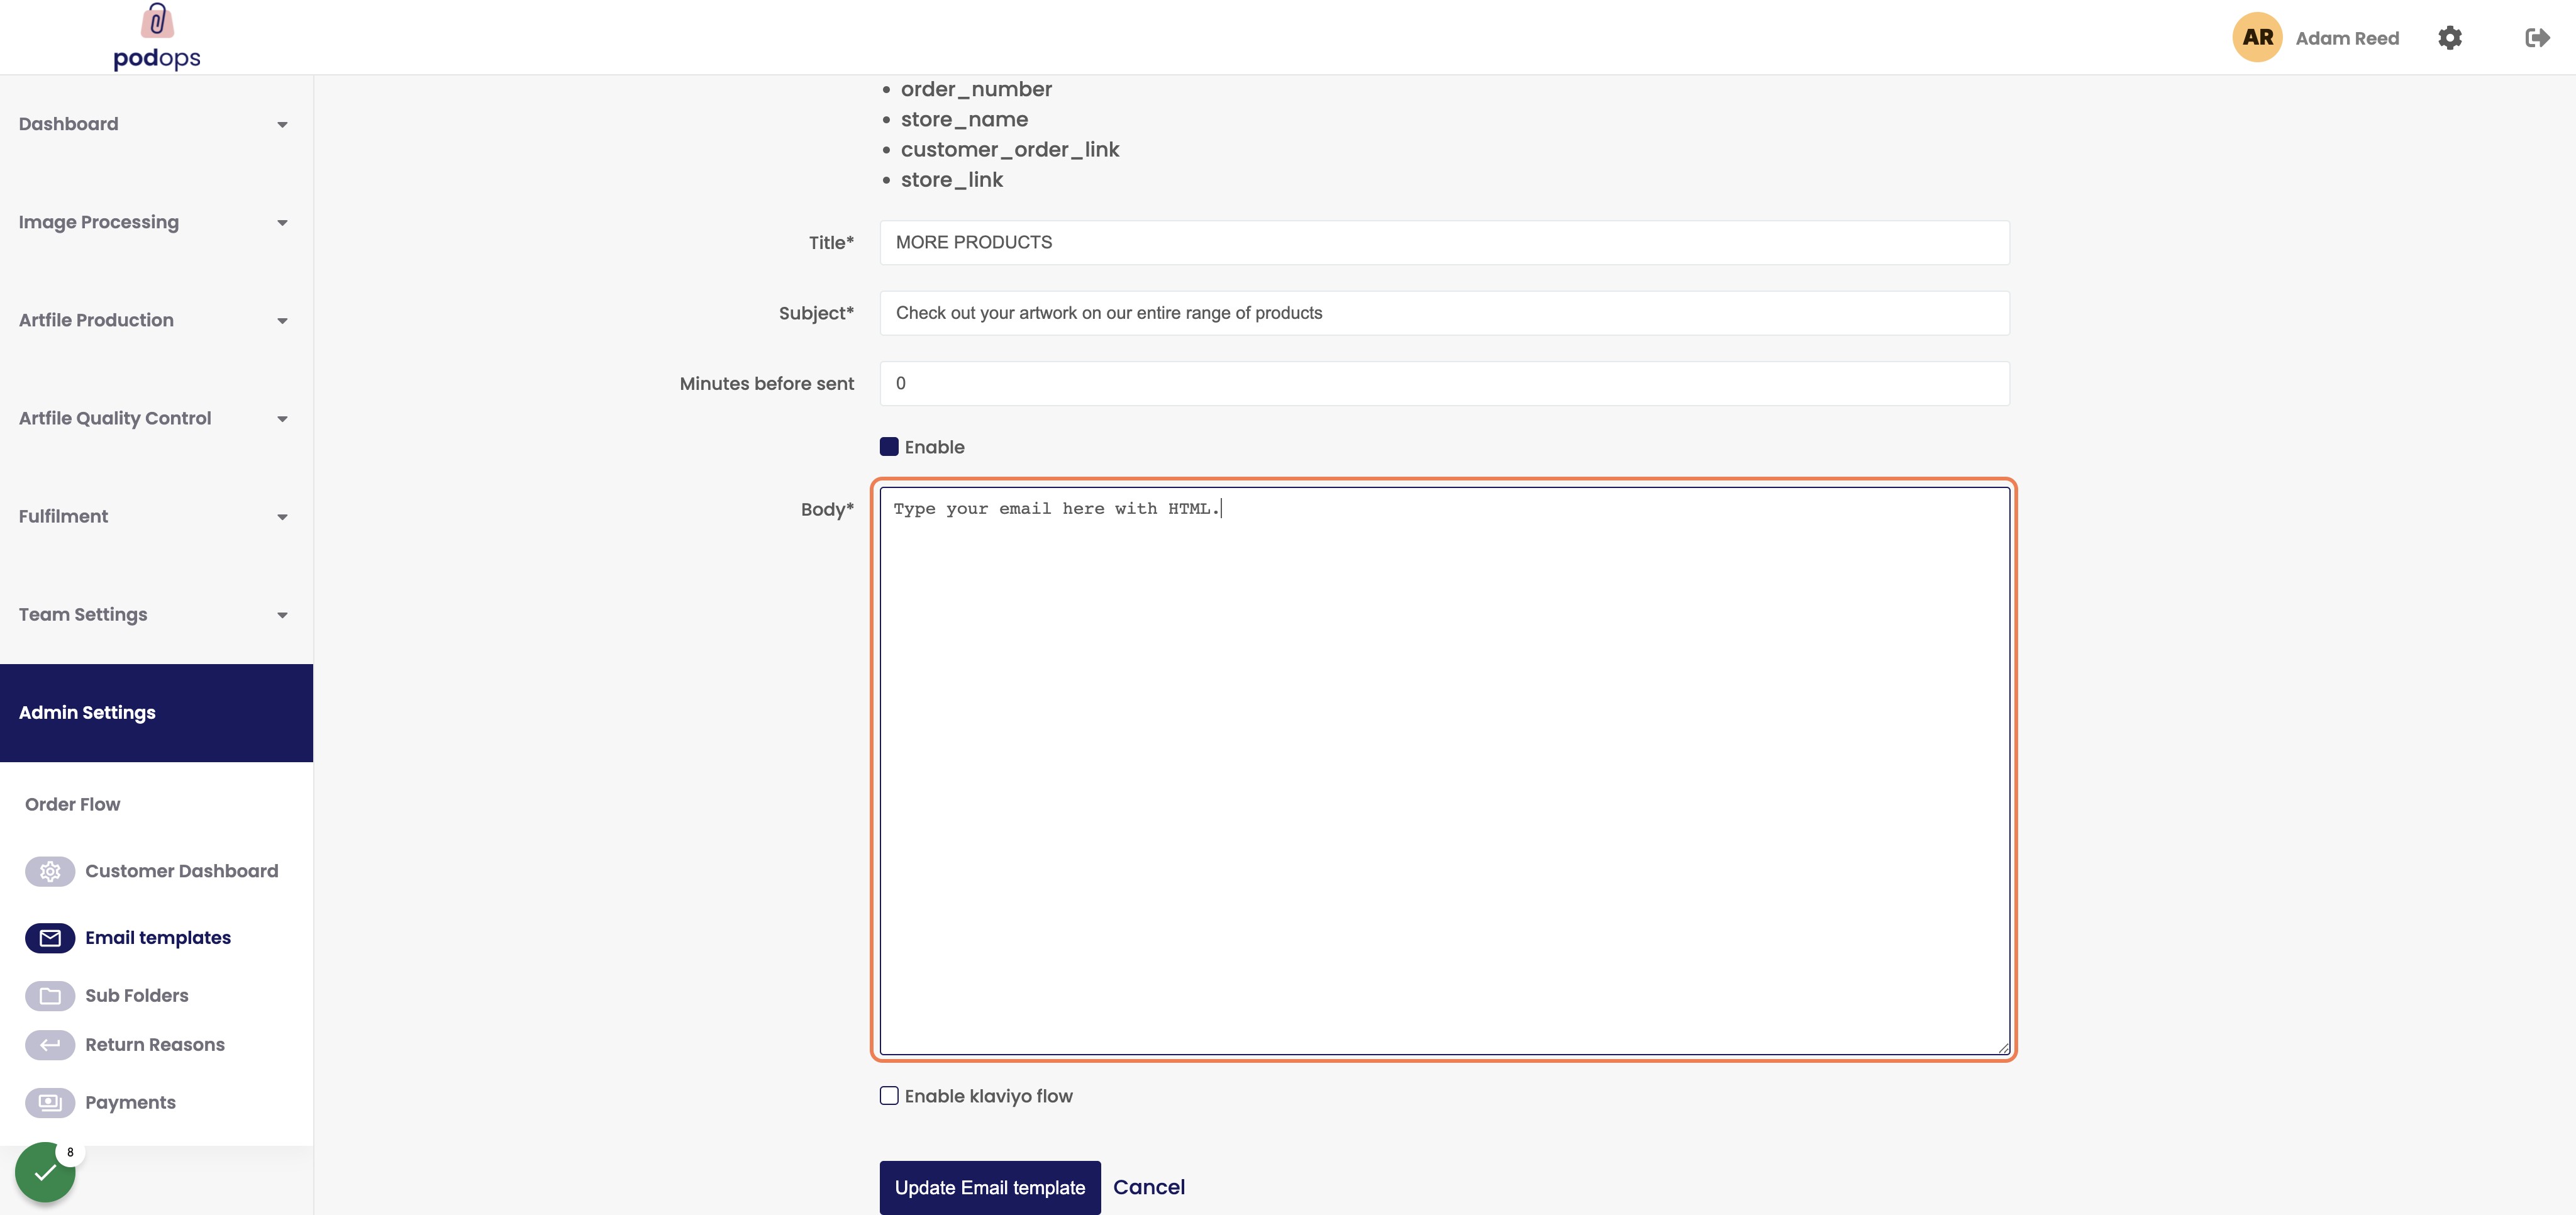
Task: Click the AR user avatar
Action: (2257, 38)
